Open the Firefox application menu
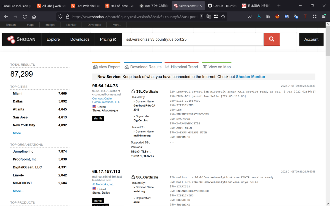 click(x=324, y=16)
